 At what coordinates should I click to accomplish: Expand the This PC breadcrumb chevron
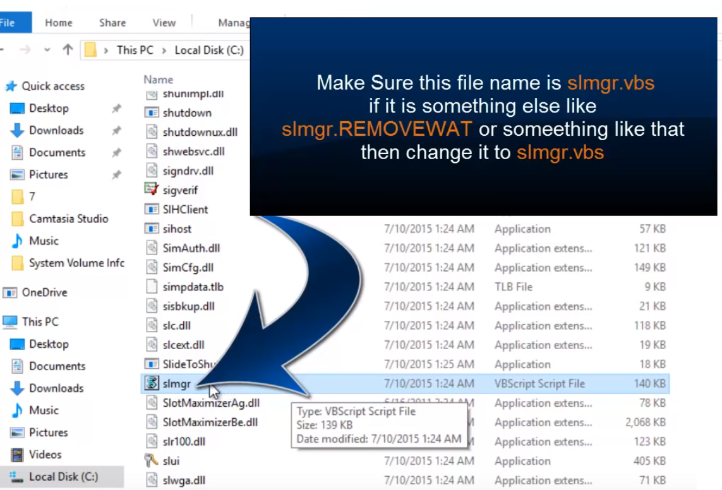164,50
